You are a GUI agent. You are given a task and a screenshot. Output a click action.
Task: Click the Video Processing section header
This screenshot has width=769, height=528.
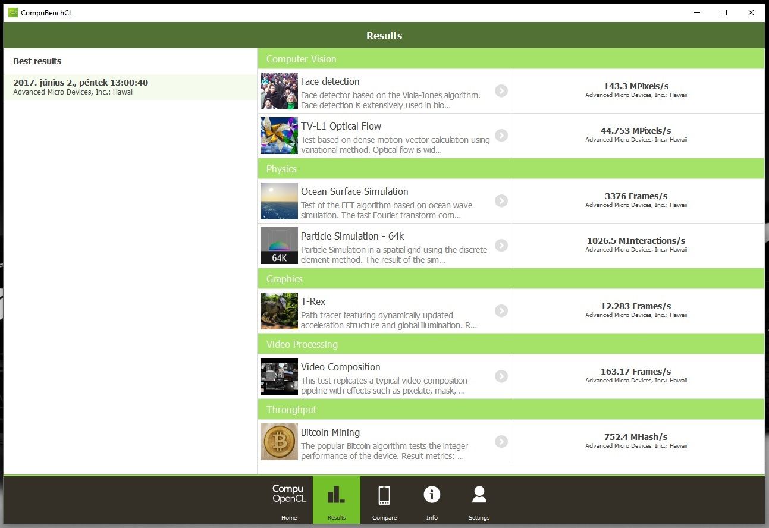(x=511, y=344)
